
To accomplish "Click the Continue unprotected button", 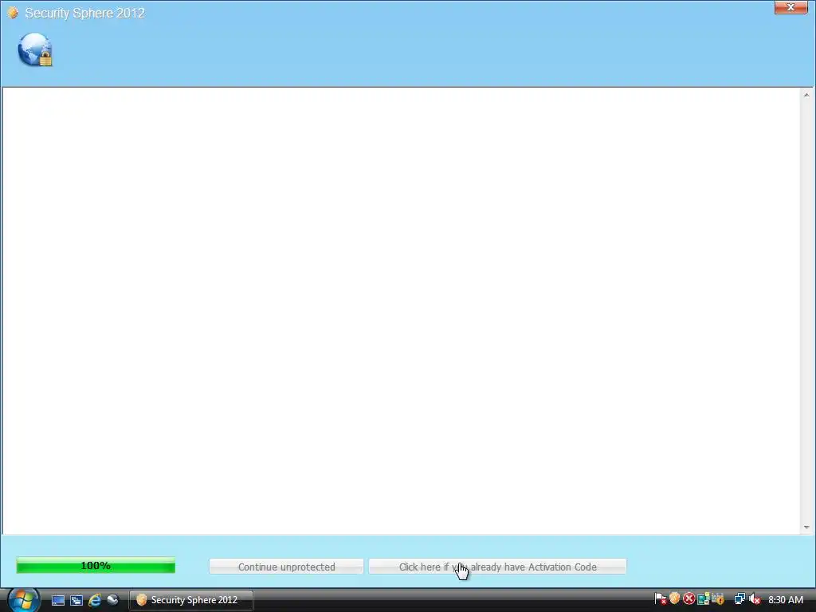I will pyautogui.click(x=286, y=567).
